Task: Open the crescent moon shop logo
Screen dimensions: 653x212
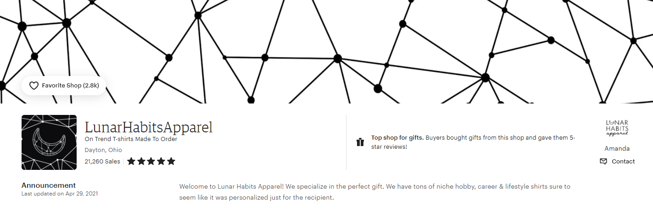Action: (49, 142)
